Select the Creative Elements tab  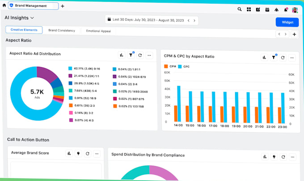[24, 30]
